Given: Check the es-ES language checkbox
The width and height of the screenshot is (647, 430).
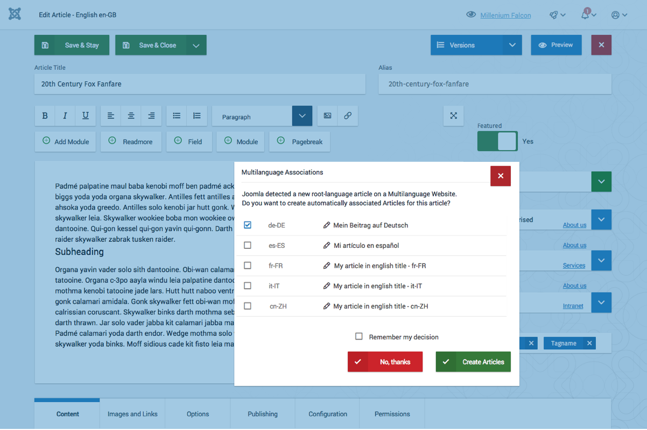Looking at the screenshot, I should 248,245.
